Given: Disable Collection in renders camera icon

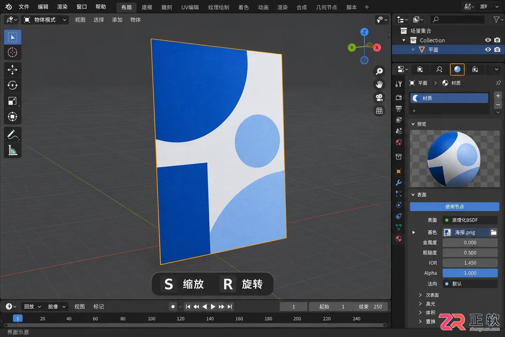Looking at the screenshot, I should pos(497,40).
